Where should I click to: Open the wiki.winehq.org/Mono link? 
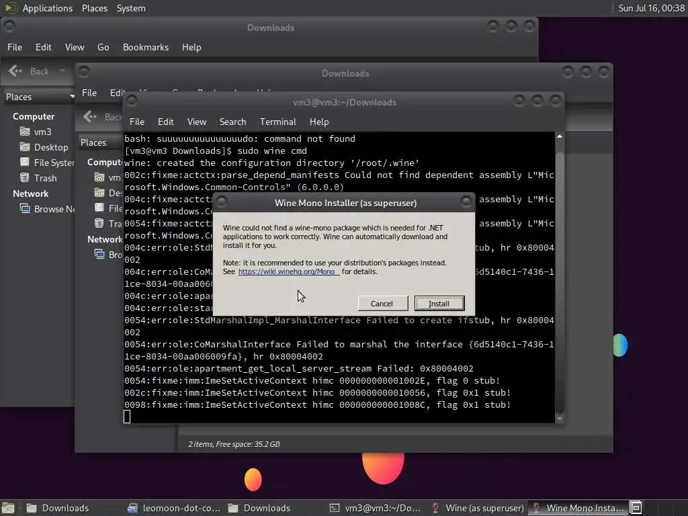click(288, 271)
